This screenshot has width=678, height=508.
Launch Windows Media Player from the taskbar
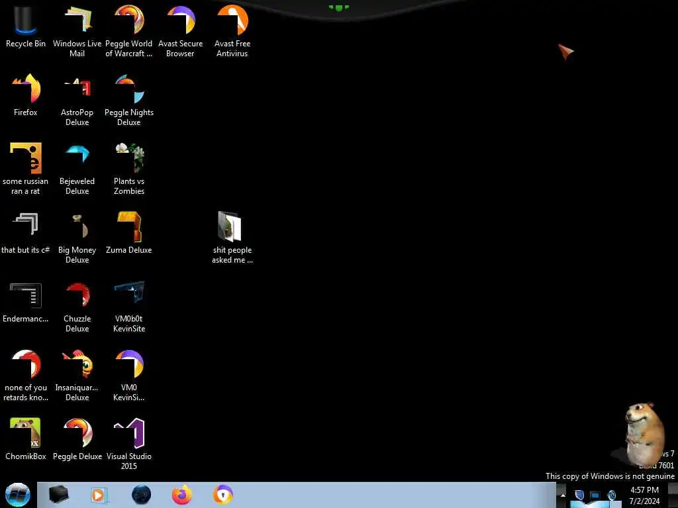99,495
